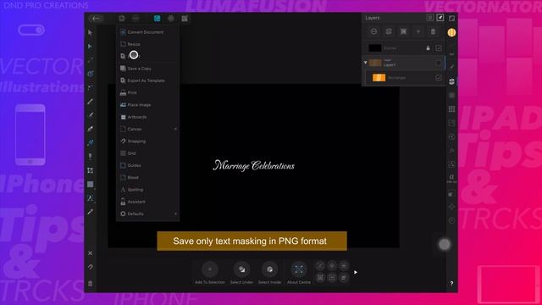The width and height of the screenshot is (542, 305).
Task: Choose Print from the menu
Action: tap(148, 92)
